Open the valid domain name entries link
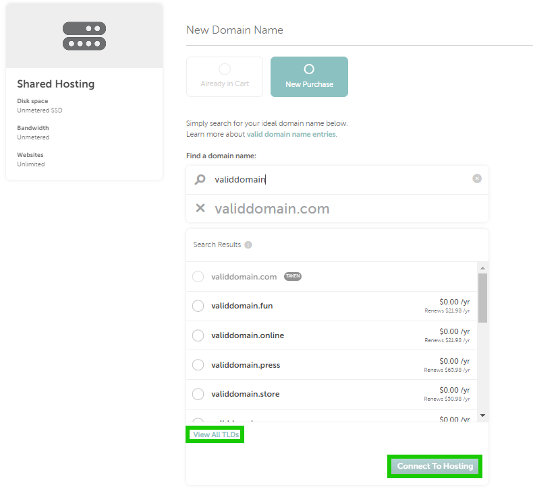 click(x=292, y=134)
